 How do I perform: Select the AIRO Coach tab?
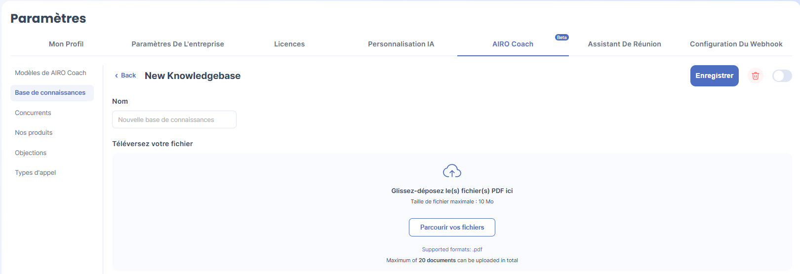[x=513, y=44]
